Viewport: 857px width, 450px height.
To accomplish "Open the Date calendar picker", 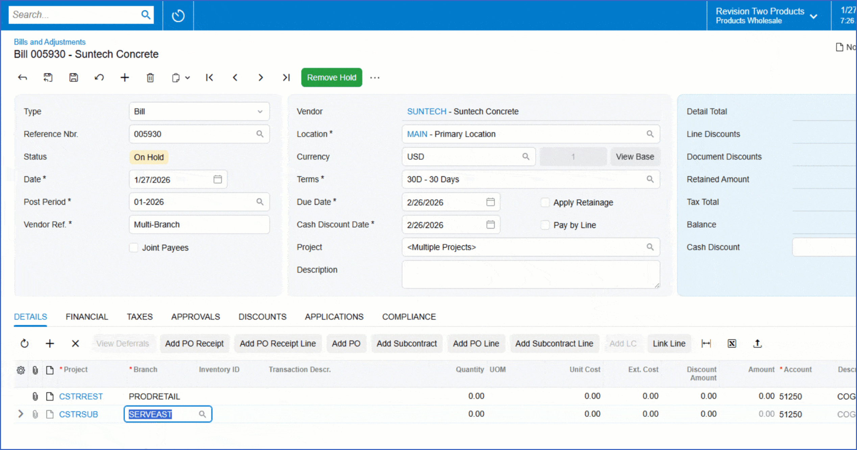I will 218,179.
